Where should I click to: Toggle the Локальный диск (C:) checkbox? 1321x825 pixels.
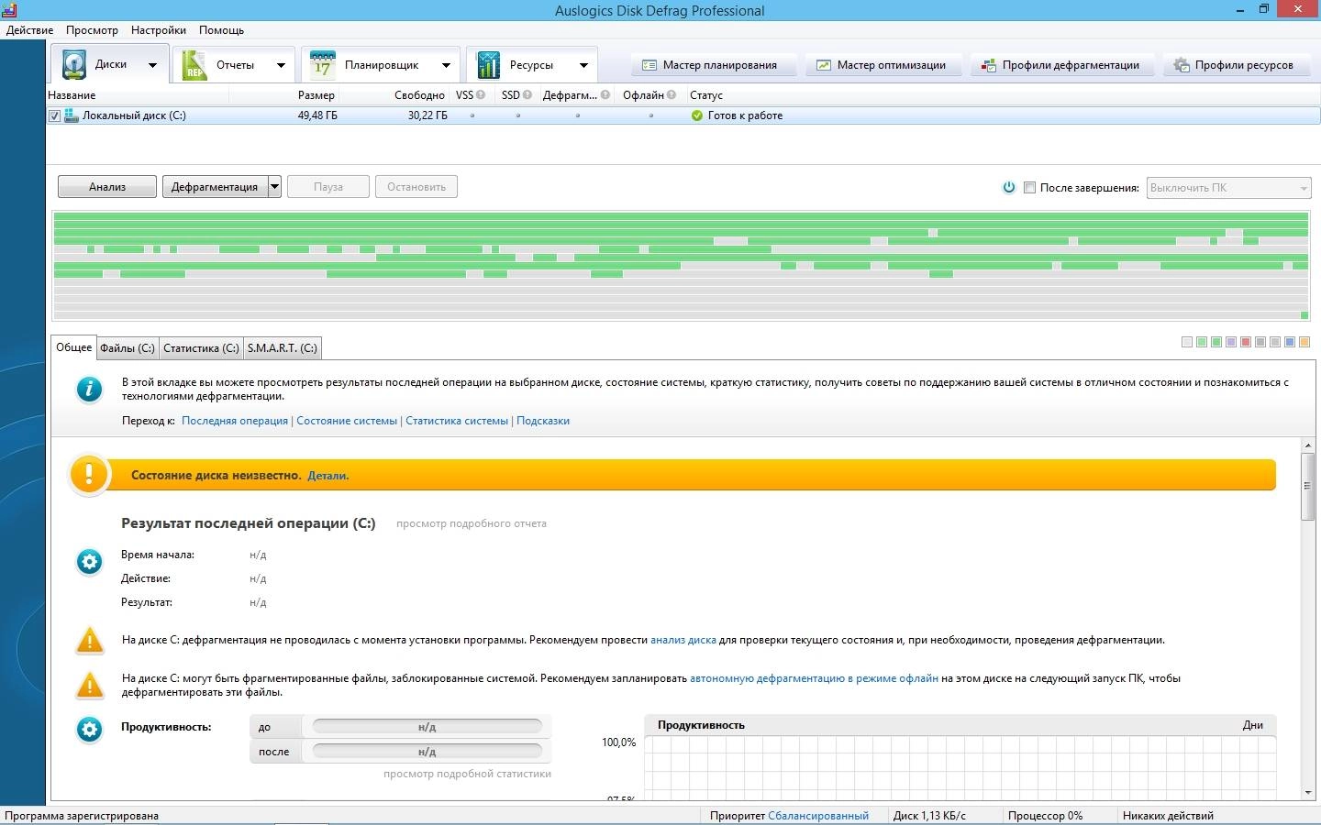tap(54, 115)
